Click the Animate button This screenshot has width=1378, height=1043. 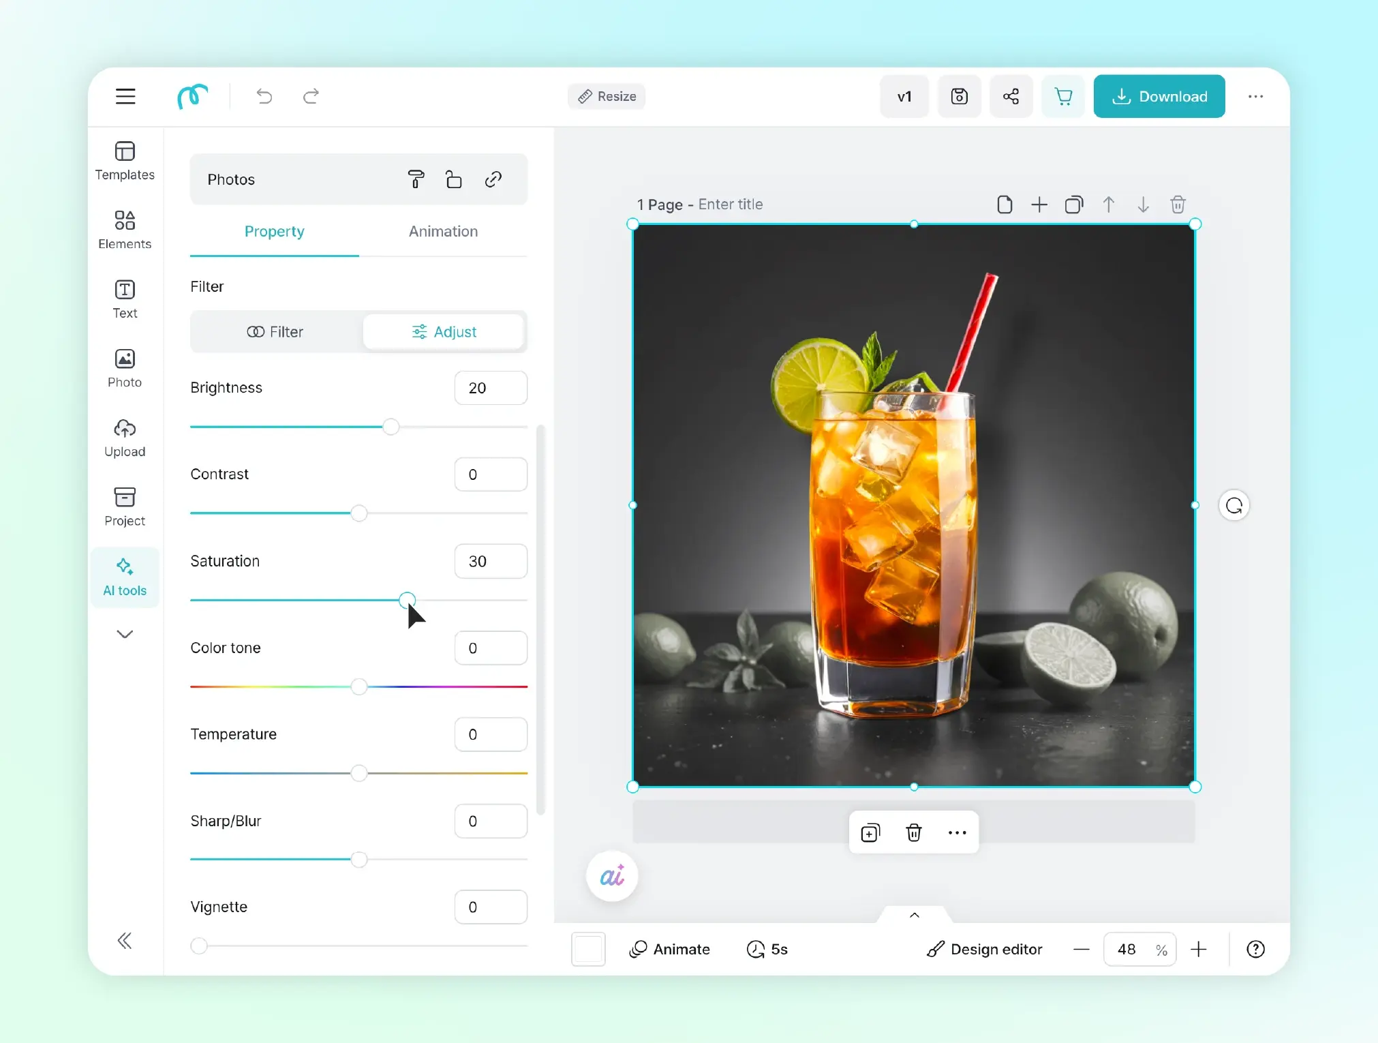670,949
